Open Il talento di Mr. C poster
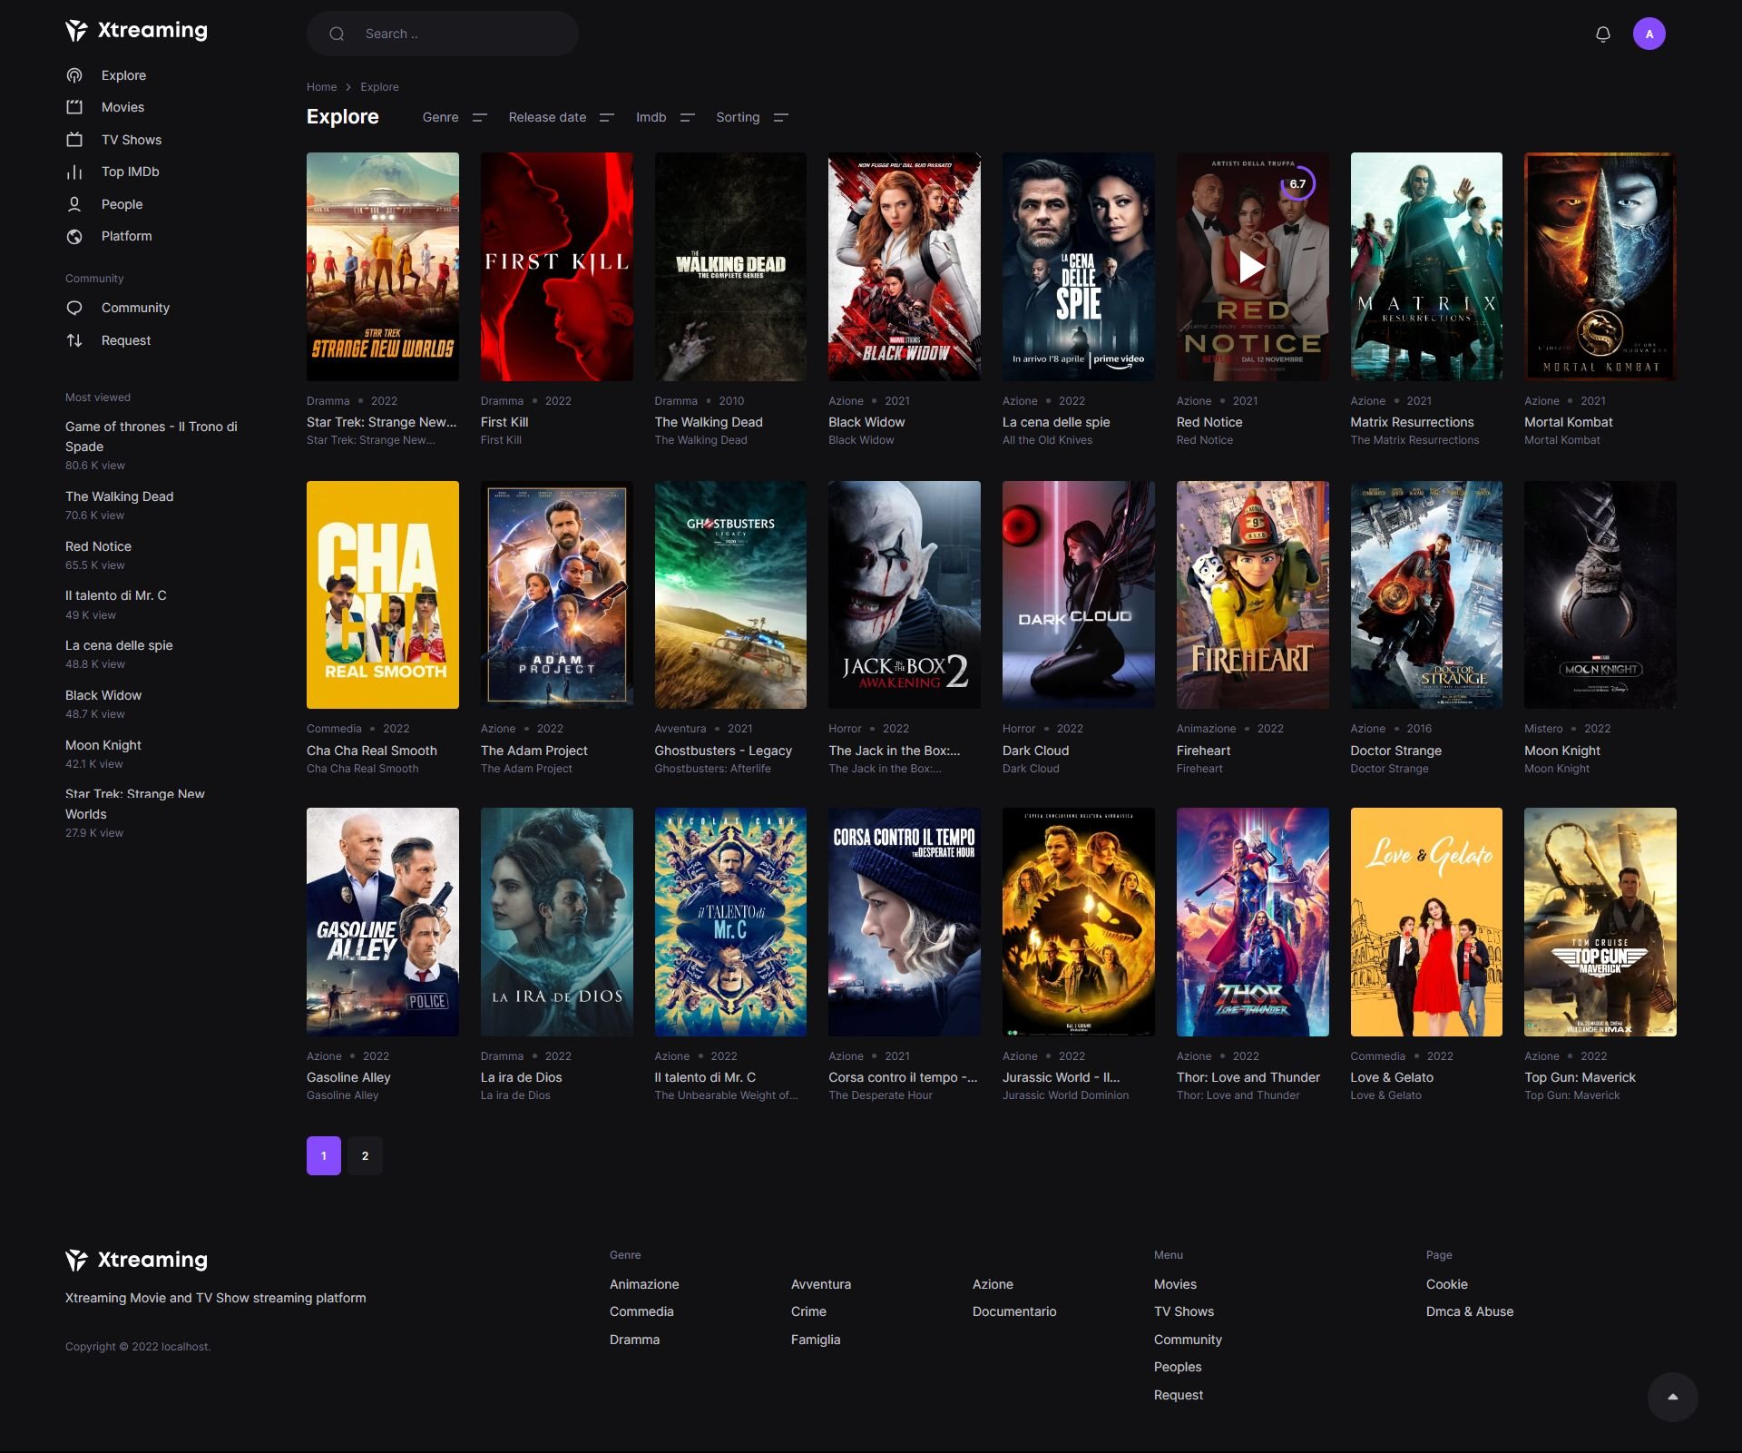Image resolution: width=1742 pixels, height=1453 pixels. [730, 922]
